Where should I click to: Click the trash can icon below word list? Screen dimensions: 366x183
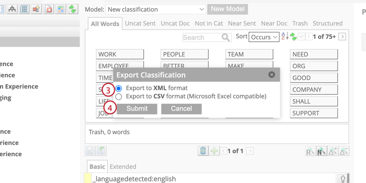click(203, 151)
